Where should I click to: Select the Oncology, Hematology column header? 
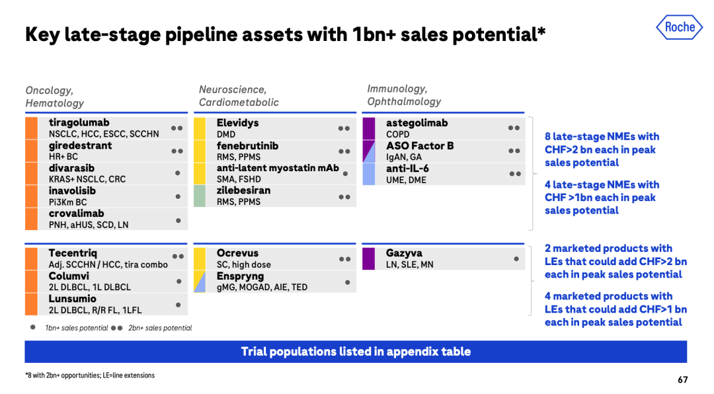pyautogui.click(x=55, y=97)
